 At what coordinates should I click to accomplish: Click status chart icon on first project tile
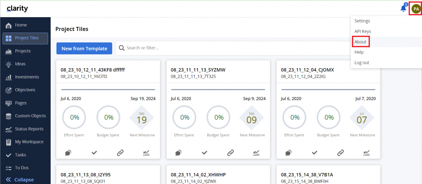[x=146, y=153]
